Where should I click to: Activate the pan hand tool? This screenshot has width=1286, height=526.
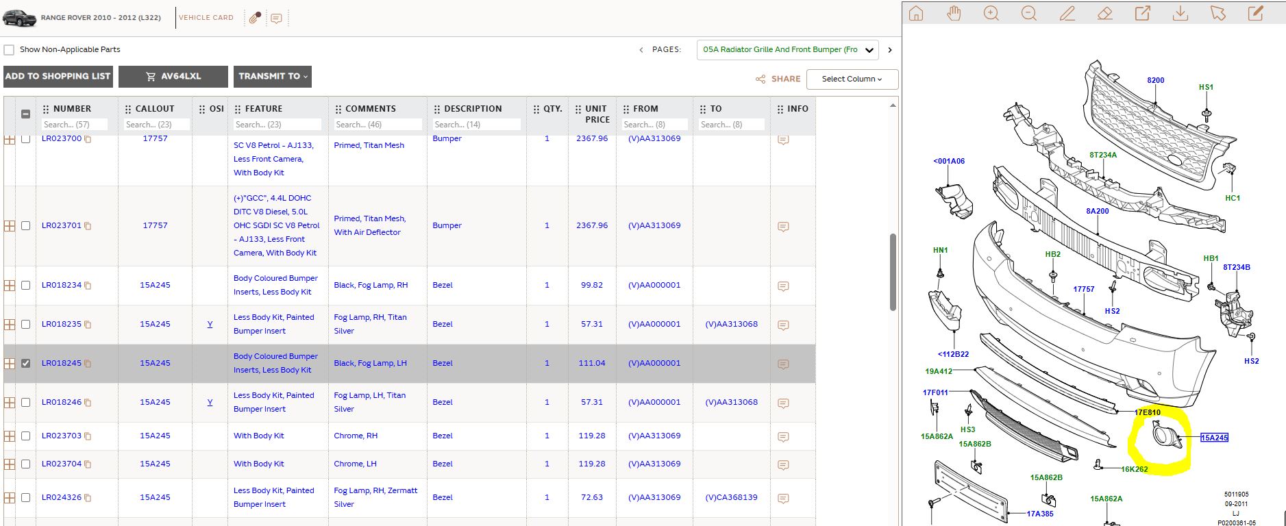954,14
